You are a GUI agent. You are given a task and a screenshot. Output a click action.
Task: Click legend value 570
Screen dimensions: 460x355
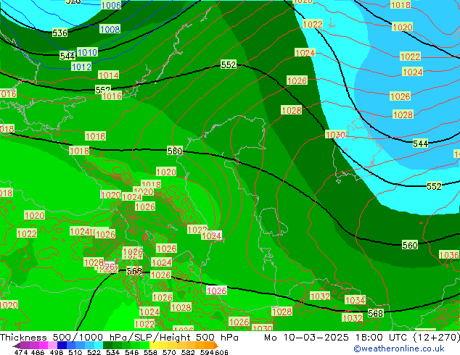[x=169, y=352]
